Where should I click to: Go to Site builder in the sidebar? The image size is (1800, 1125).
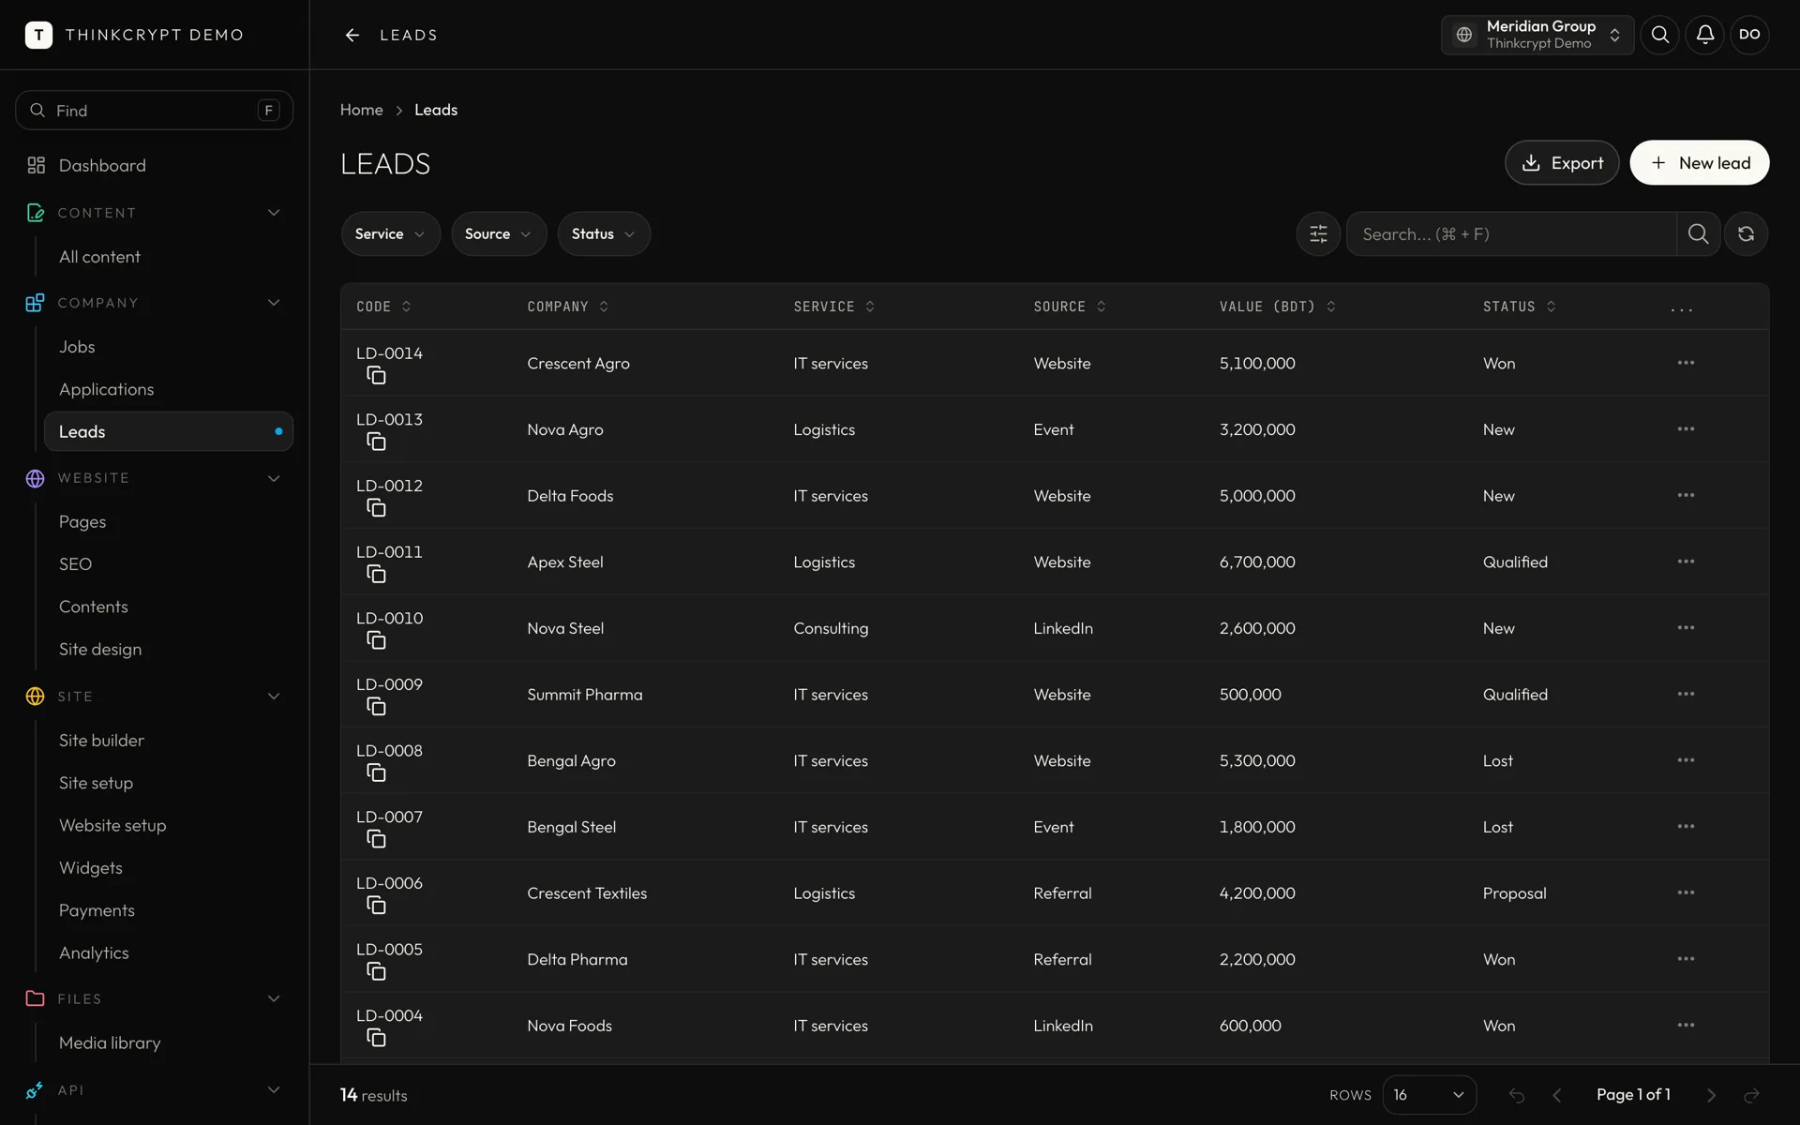101,741
